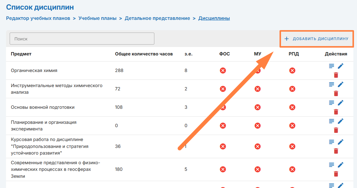Screen dimensions: 357x188
Task: Click МУ status icon for Инструментальные методы
Action: click(257, 89)
